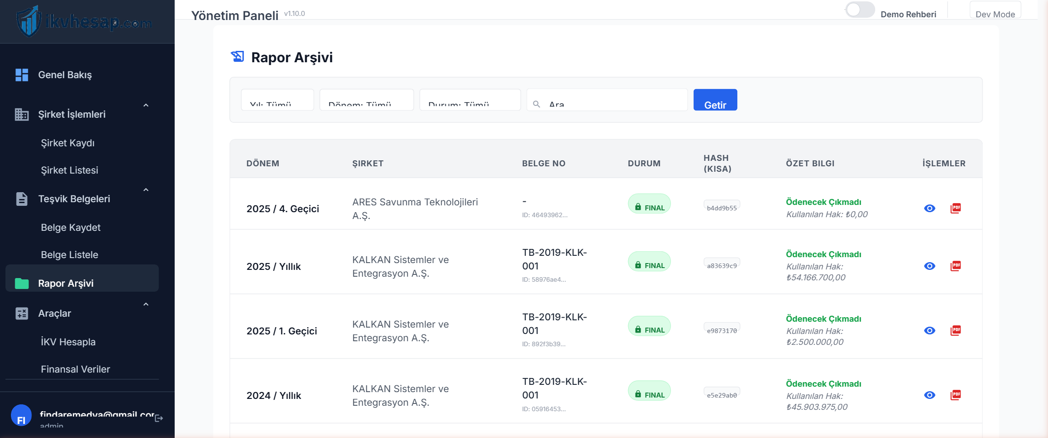Click the PDF icon for 2025 1. Geçici
The height and width of the screenshot is (438, 1048).
coord(956,330)
